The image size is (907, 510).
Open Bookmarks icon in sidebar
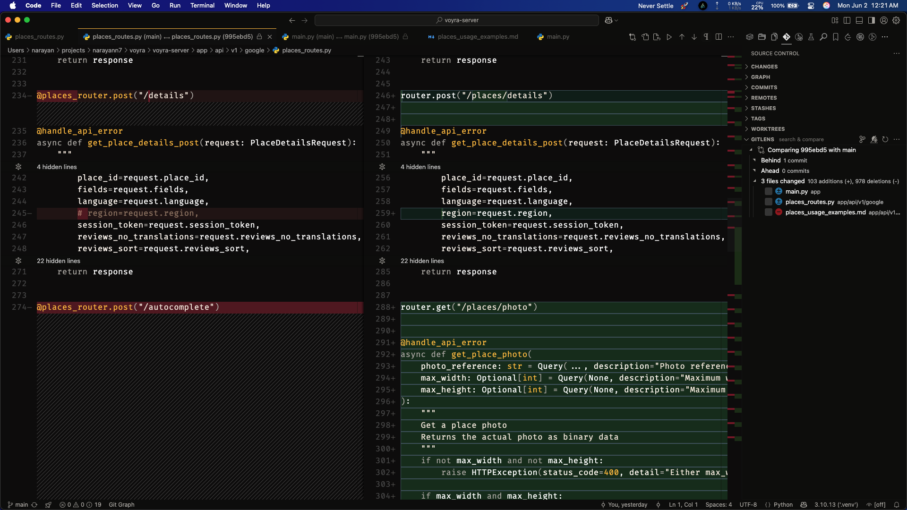click(836, 37)
